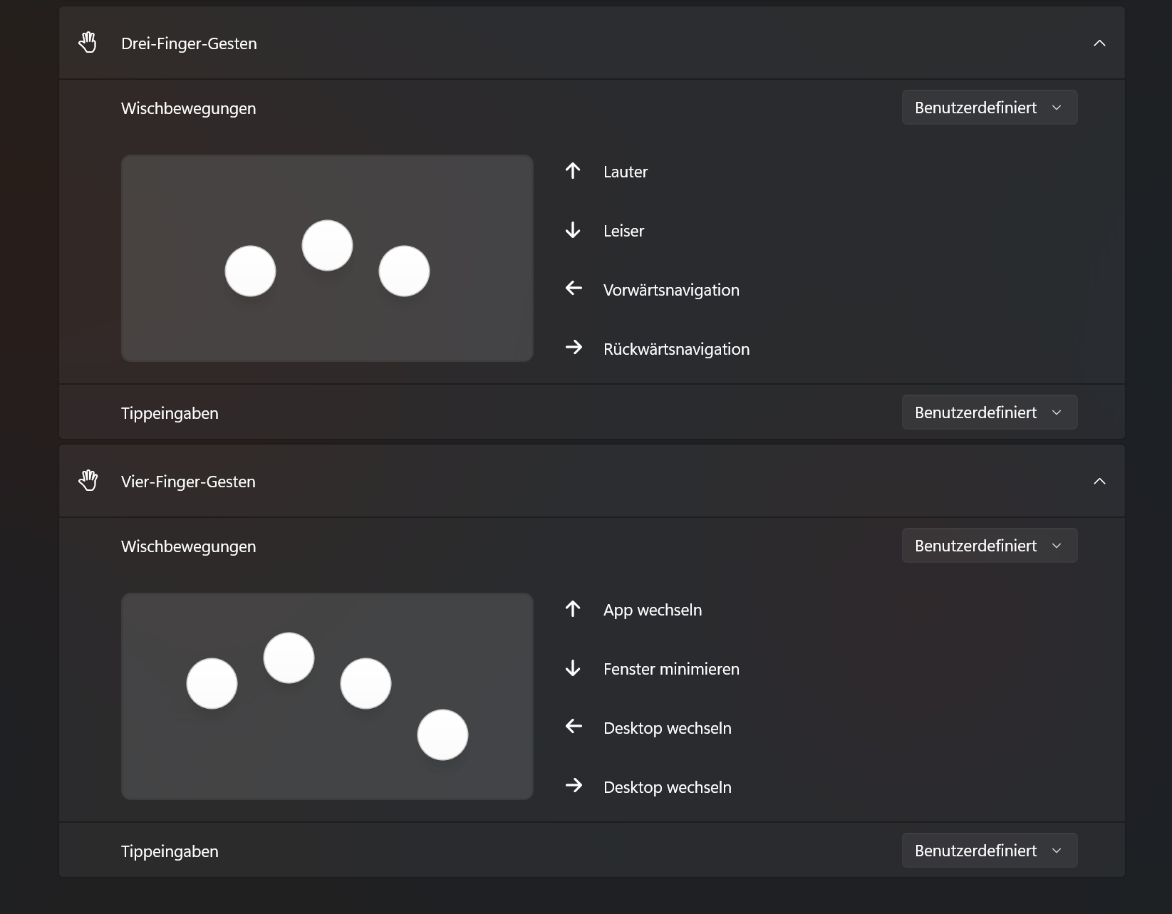Click left arrow beside Vorwärtsnavigation
Screen dimensions: 1172x914
pos(574,289)
